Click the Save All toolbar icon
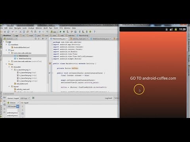Image resolution: width=190 pixels, height=142 pixels. [x=5, y=32]
